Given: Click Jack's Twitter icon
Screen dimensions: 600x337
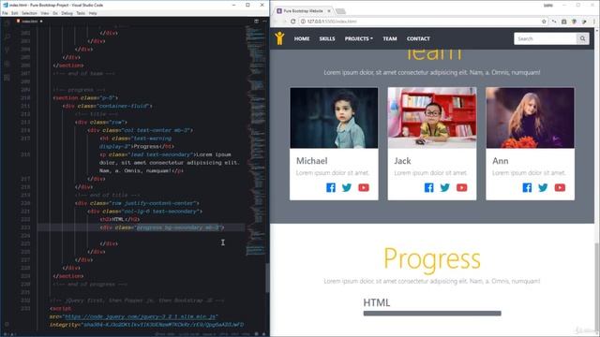Looking at the screenshot, I should pyautogui.click(x=445, y=187).
